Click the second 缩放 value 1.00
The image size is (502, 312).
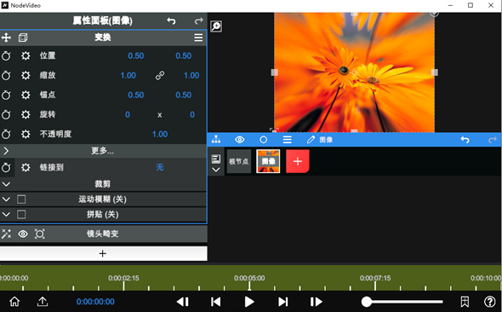click(191, 75)
